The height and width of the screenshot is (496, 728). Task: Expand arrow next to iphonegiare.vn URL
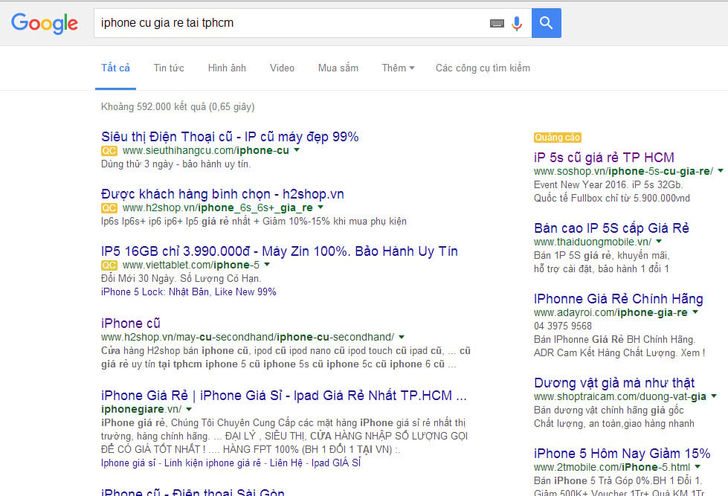(189, 409)
